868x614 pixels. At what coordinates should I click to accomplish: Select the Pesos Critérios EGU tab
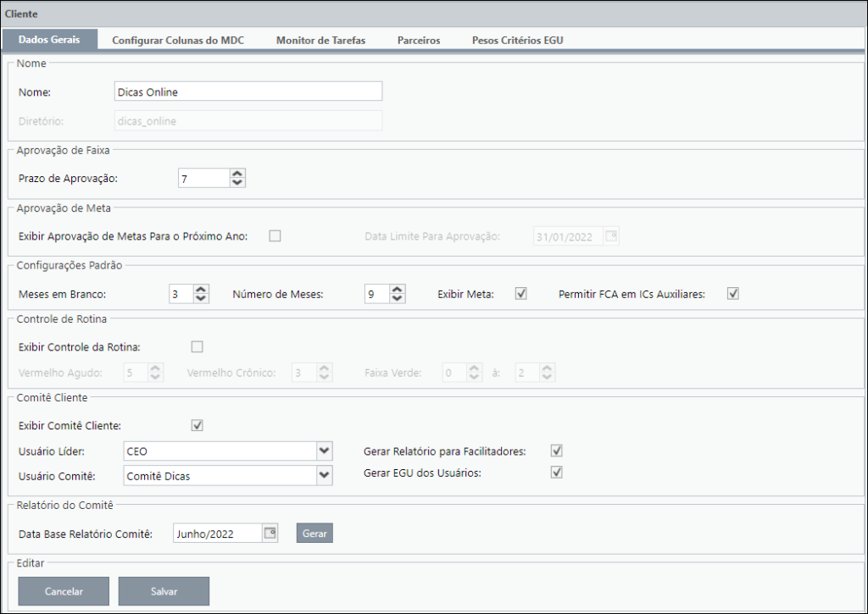coord(517,40)
